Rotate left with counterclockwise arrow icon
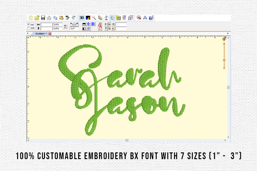257x171 pixels. tap(72, 24)
